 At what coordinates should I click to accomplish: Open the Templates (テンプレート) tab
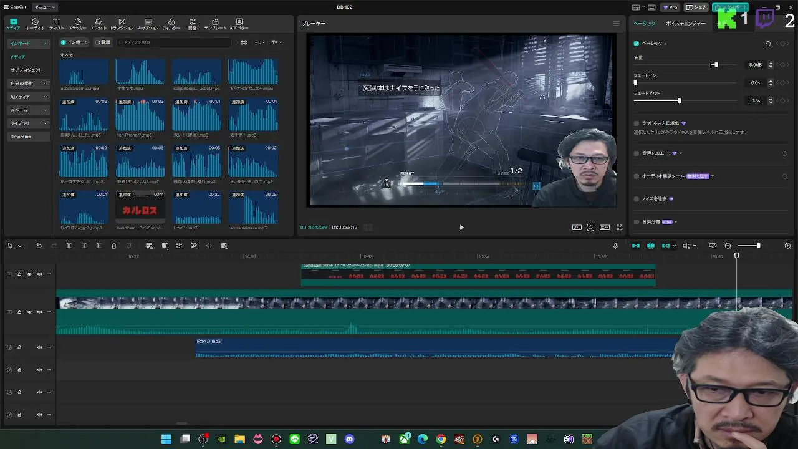click(x=215, y=24)
